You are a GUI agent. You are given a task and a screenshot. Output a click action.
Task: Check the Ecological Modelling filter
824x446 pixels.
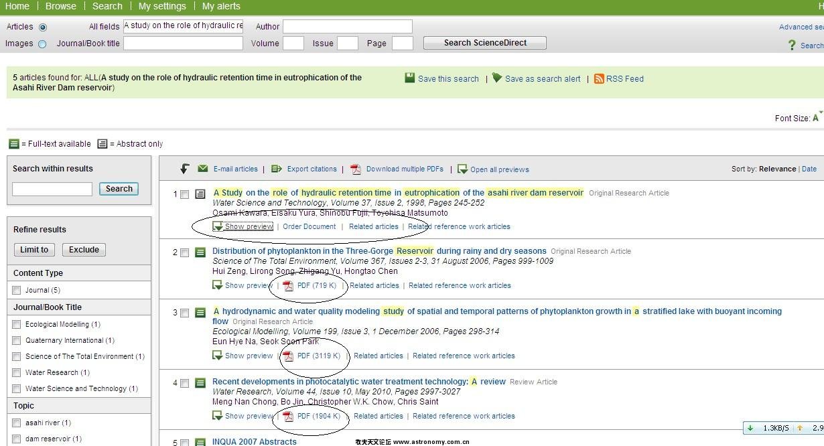tap(17, 325)
